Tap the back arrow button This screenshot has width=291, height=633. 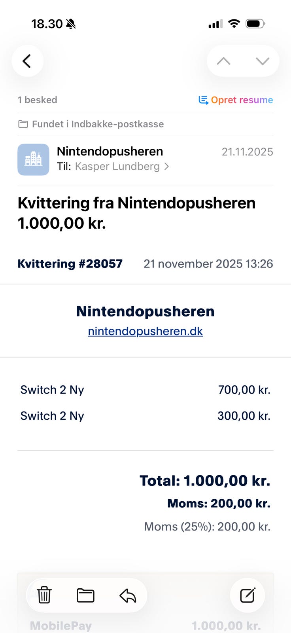click(27, 61)
